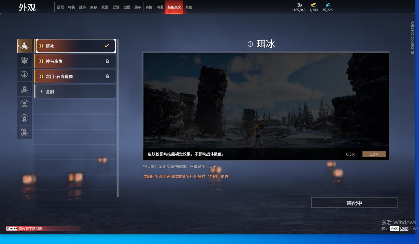The width and height of the screenshot is (419, 244).
Task: Click the 1,240 currency amount
Action: click(313, 10)
